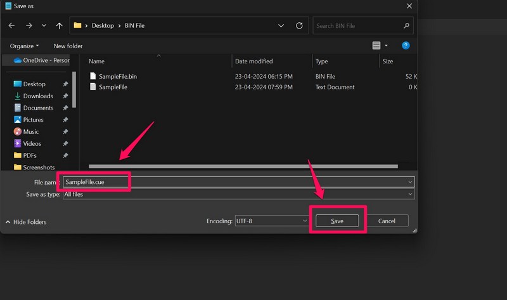The image size is (507, 300).
Task: Expand the Save as type dropdown
Action: [x=411, y=194]
